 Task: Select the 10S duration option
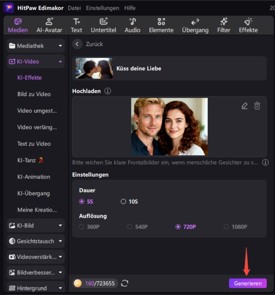click(123, 202)
